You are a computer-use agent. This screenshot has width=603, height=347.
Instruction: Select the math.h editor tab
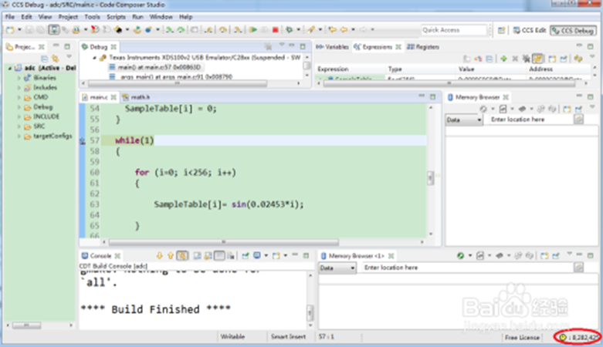[x=139, y=97]
